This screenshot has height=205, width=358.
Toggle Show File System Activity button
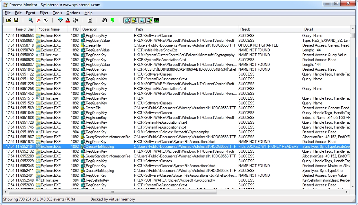(134, 20)
